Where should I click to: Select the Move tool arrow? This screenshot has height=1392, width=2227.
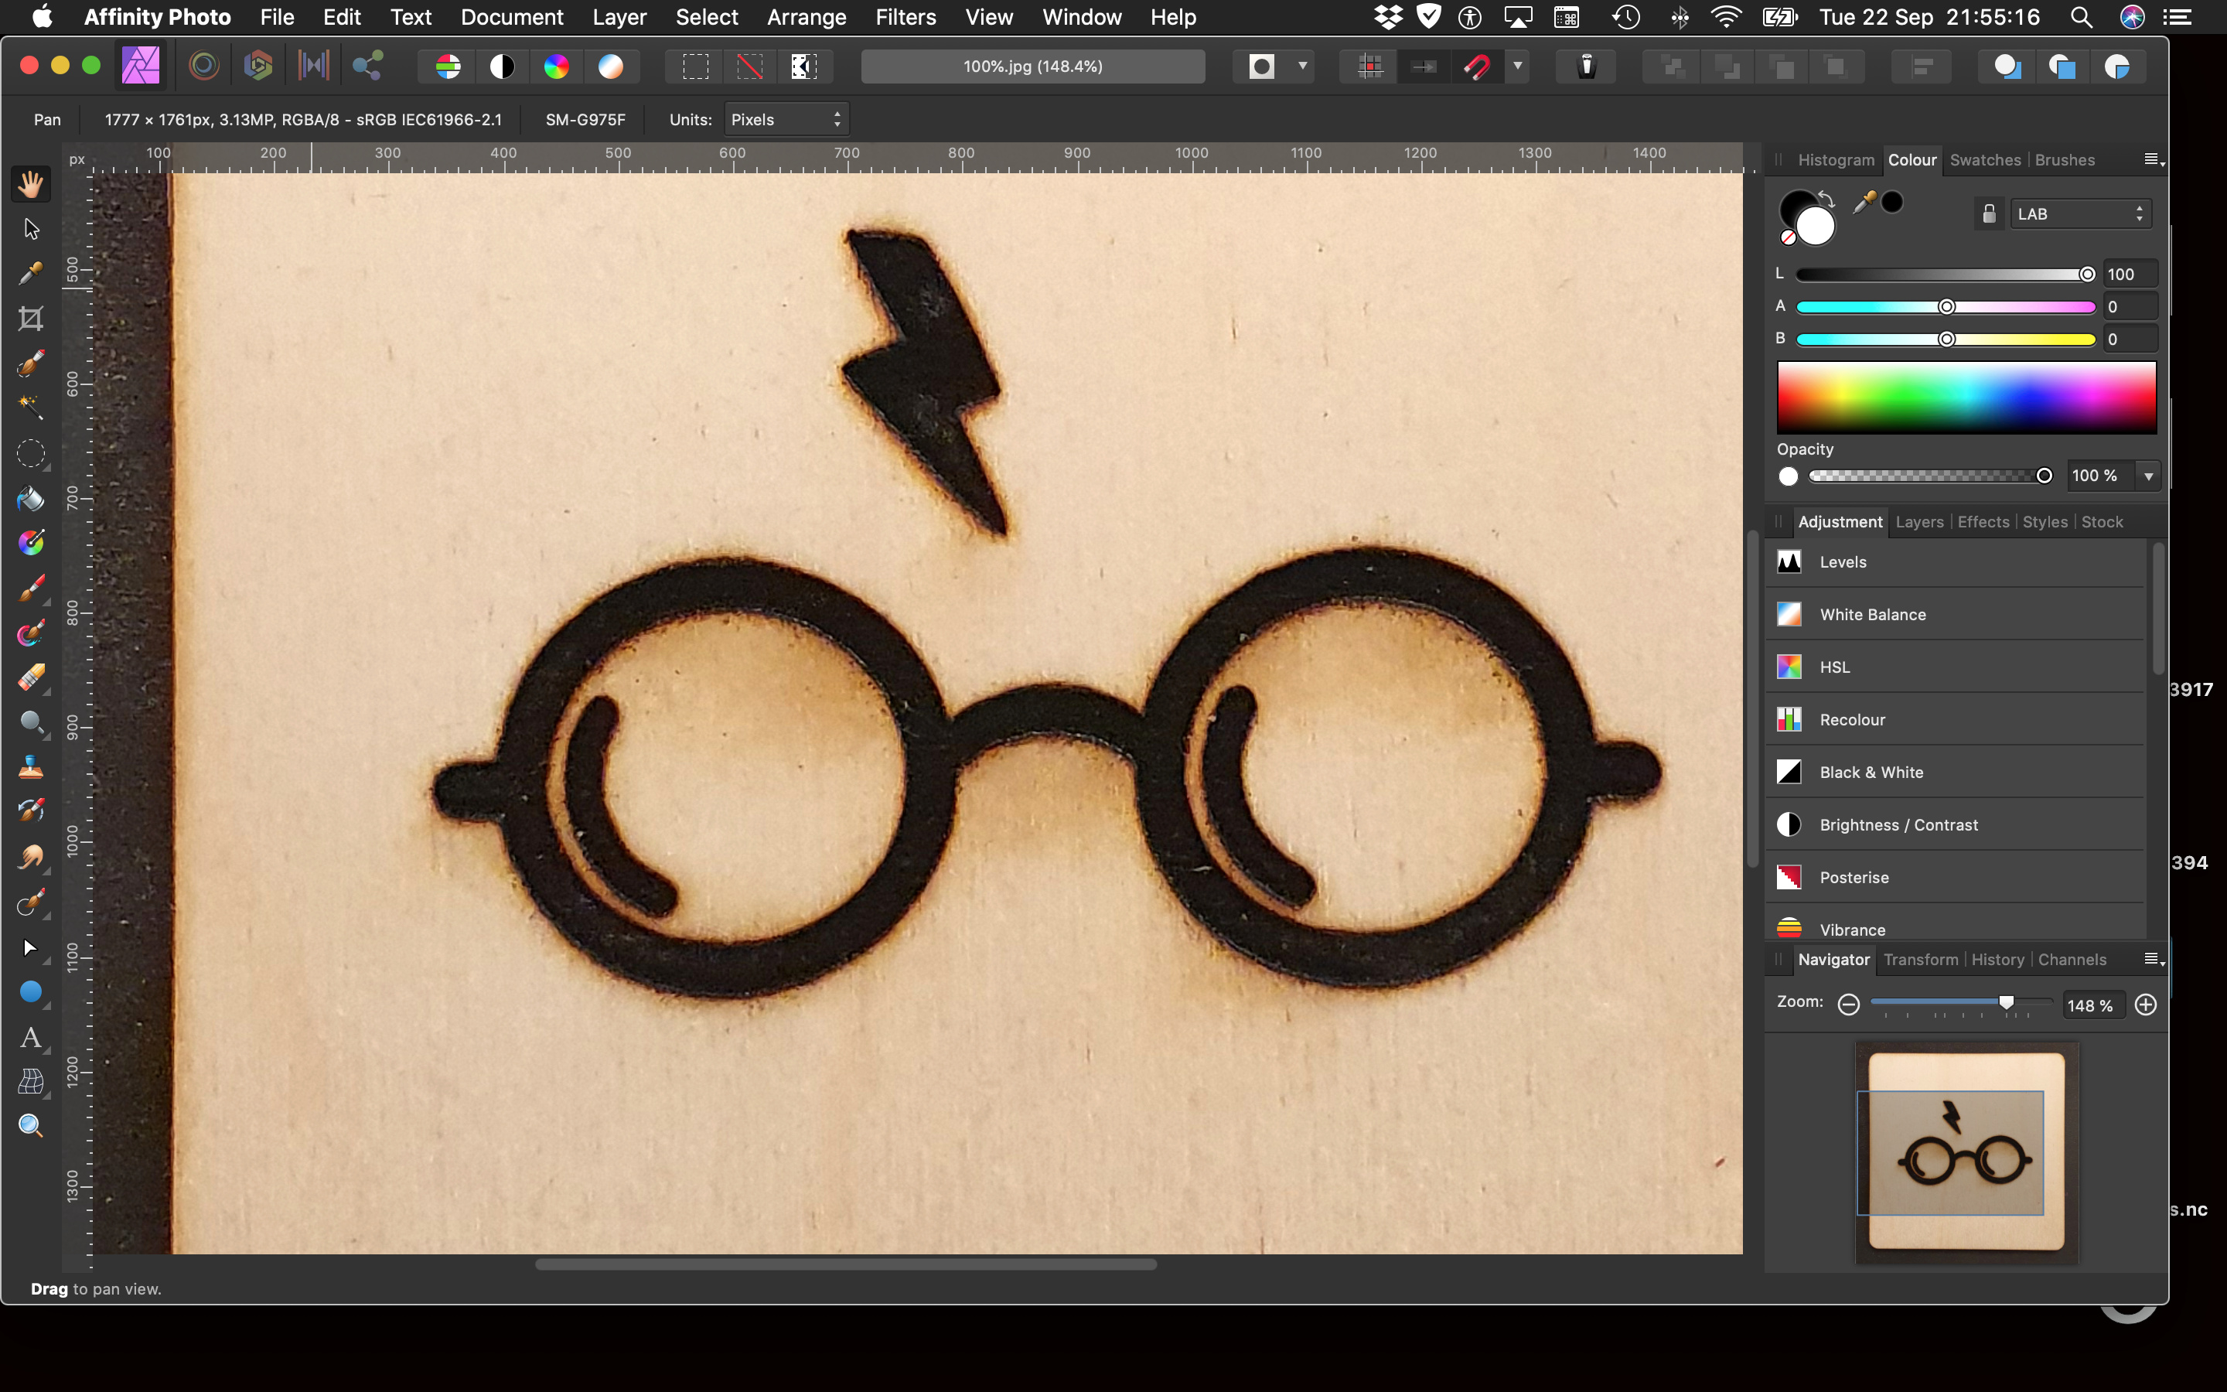tap(30, 228)
